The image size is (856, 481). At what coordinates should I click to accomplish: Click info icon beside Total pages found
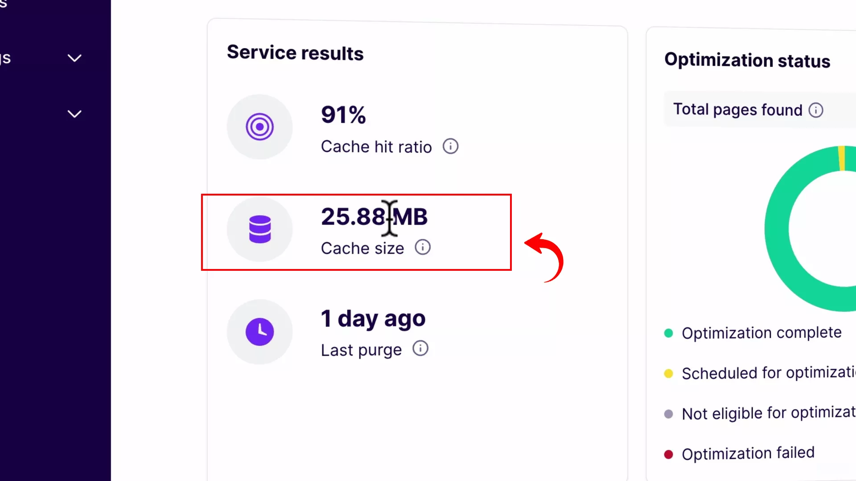816,110
